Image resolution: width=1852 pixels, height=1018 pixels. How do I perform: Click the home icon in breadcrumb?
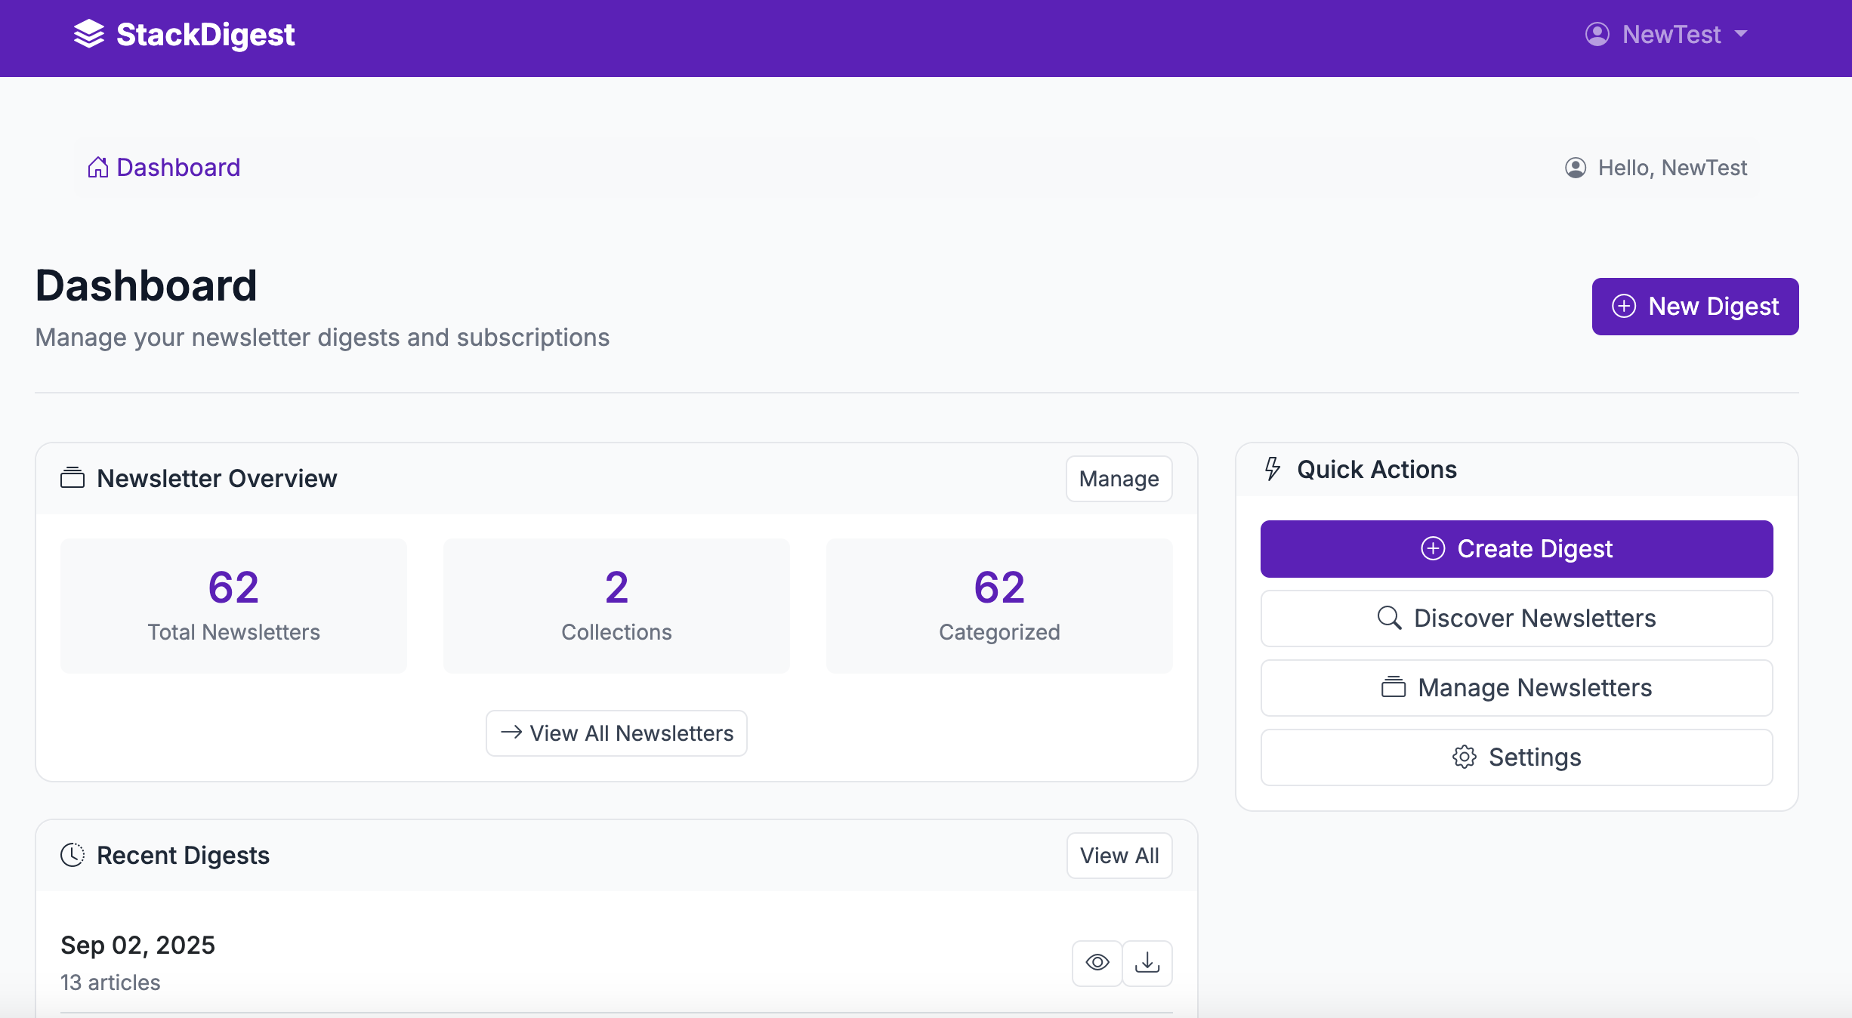click(97, 167)
